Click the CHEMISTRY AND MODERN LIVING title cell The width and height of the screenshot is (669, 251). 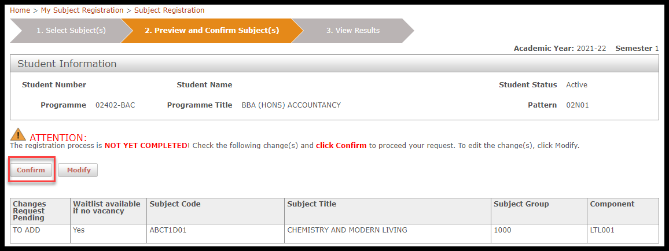point(387,234)
